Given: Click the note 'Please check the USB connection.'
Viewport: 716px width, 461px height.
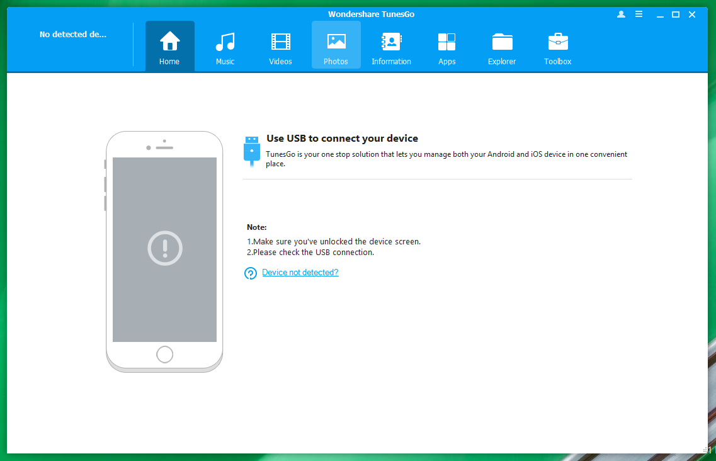Looking at the screenshot, I should tap(310, 252).
